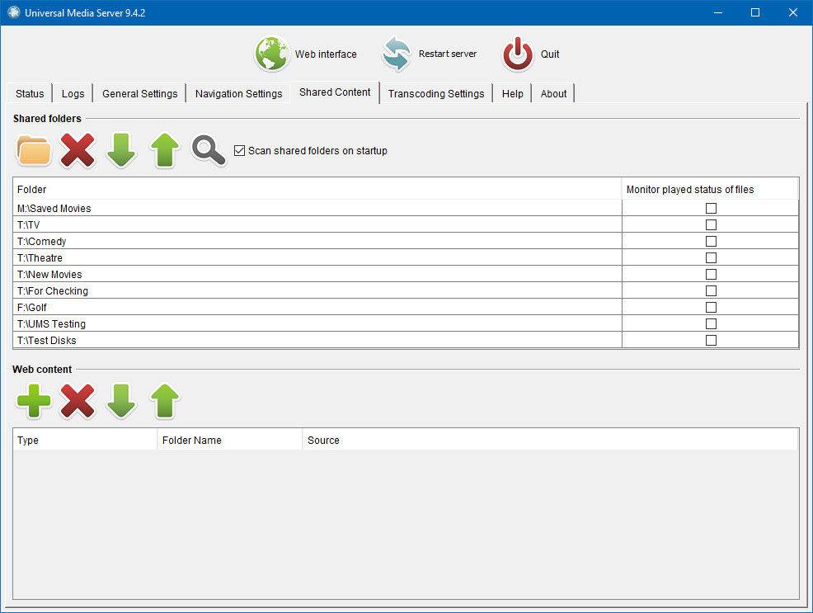This screenshot has height=613, width=813.
Task: Open the Help tab
Action: (x=512, y=93)
